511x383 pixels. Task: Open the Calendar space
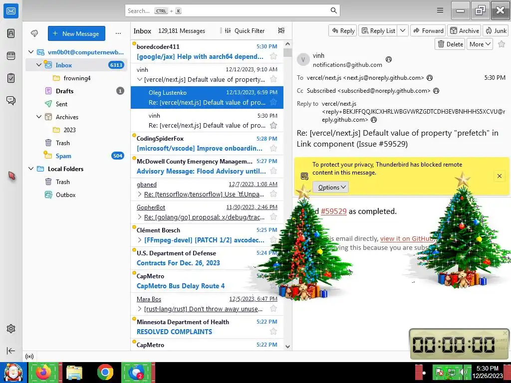click(x=11, y=56)
